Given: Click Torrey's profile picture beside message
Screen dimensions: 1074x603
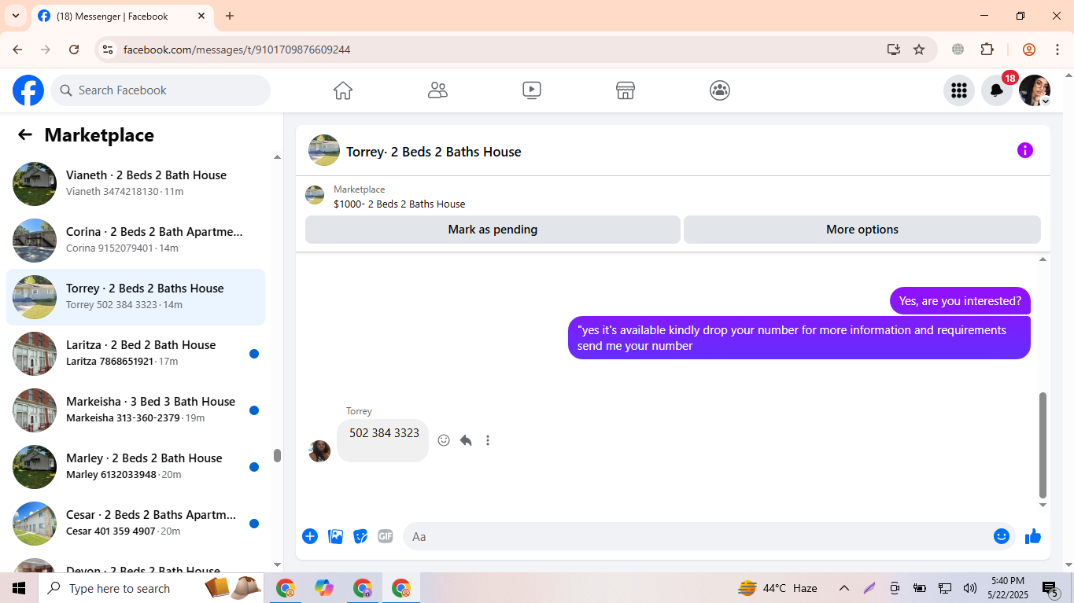Looking at the screenshot, I should click(319, 450).
